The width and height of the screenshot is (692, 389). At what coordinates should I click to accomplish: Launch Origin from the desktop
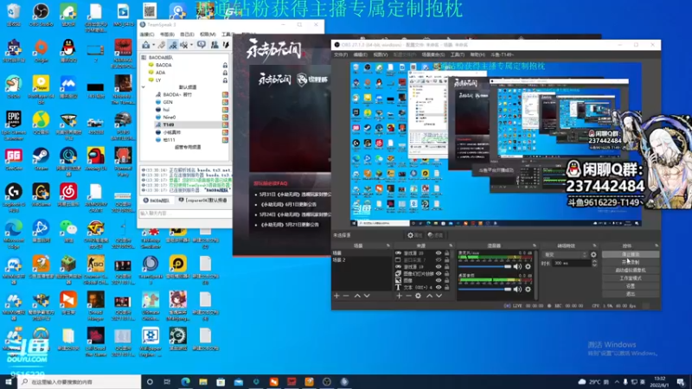[41, 51]
